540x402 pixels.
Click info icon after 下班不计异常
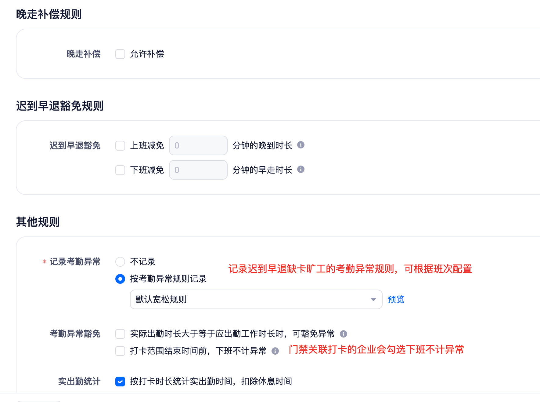click(x=275, y=351)
